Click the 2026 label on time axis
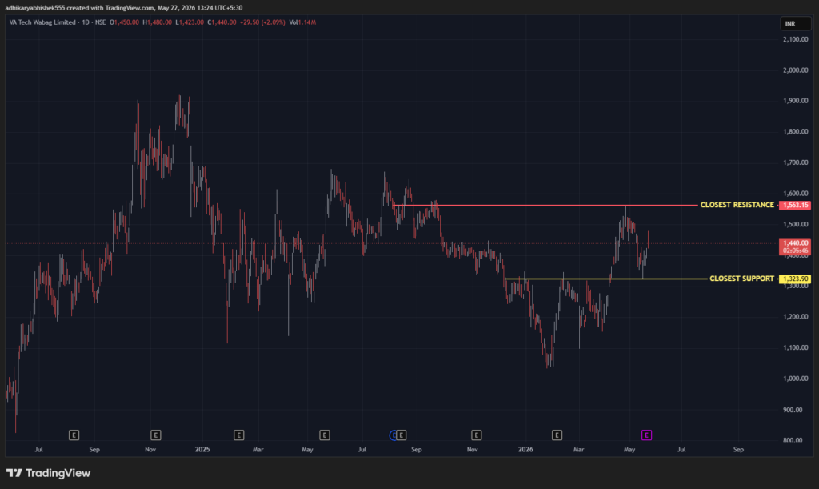This screenshot has width=819, height=489. point(525,449)
